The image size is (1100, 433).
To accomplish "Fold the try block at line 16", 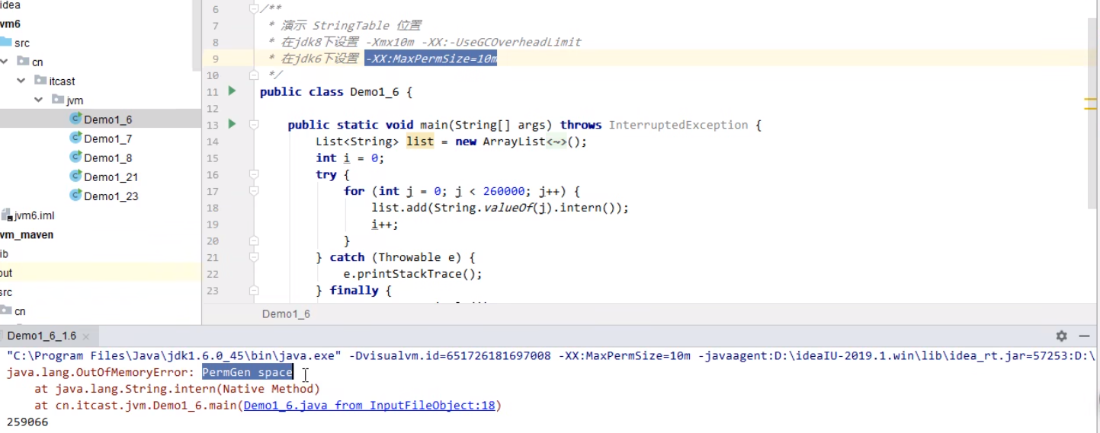I will tap(255, 174).
